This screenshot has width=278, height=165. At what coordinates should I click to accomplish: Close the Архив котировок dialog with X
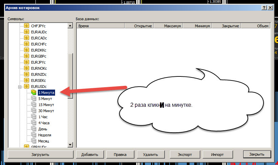[270, 8]
